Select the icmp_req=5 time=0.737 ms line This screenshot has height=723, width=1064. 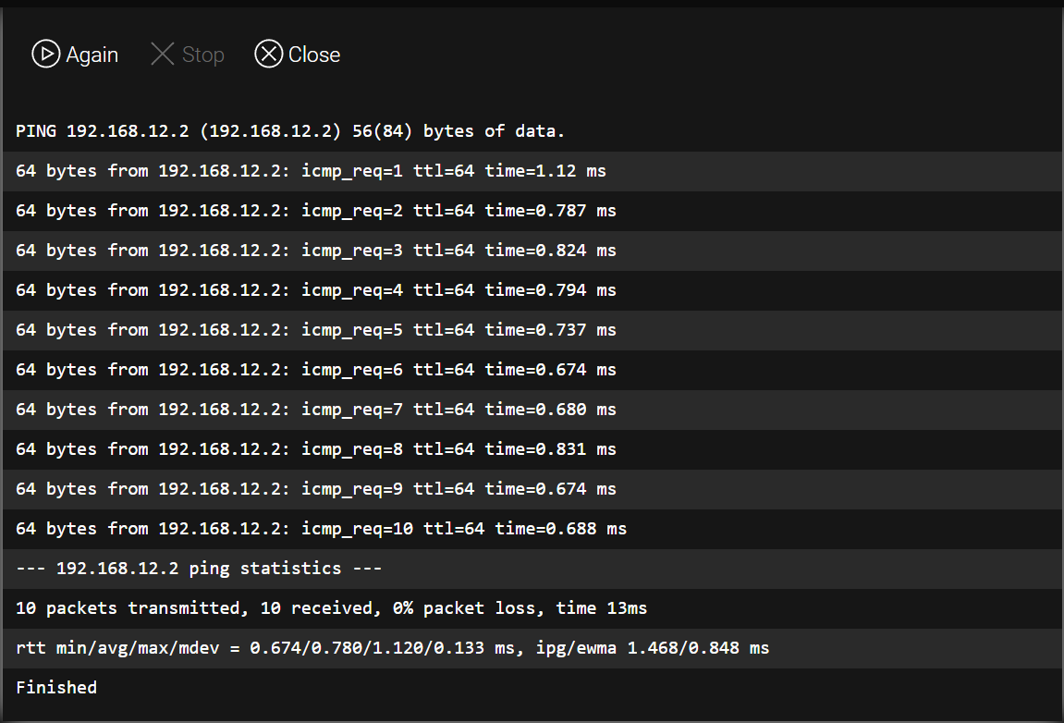(x=533, y=330)
